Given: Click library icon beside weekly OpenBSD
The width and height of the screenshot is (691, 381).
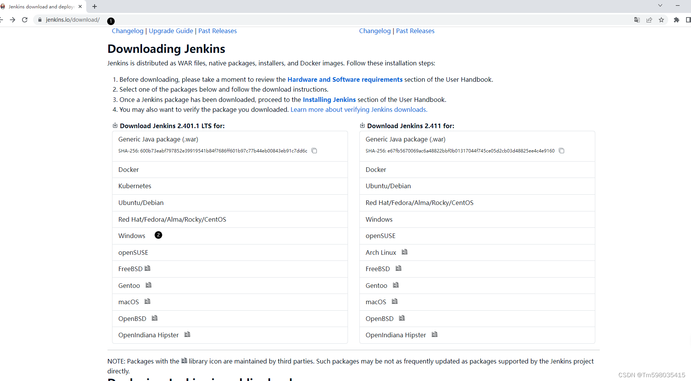Looking at the screenshot, I should tap(402, 318).
